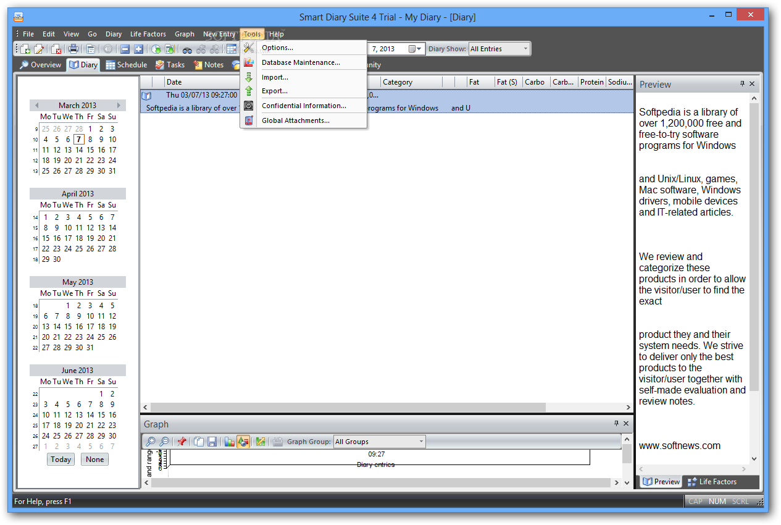Open the Help menu
The height and width of the screenshot is (525, 781).
click(x=277, y=34)
